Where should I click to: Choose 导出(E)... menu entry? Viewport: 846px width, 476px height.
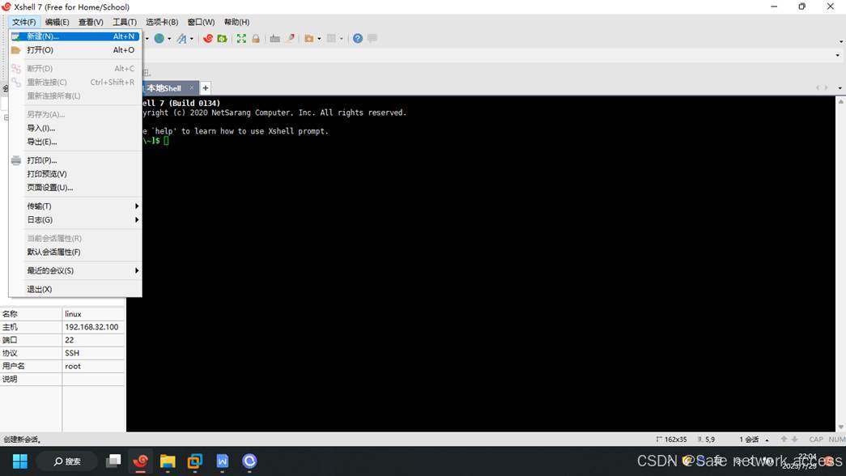pos(75,142)
